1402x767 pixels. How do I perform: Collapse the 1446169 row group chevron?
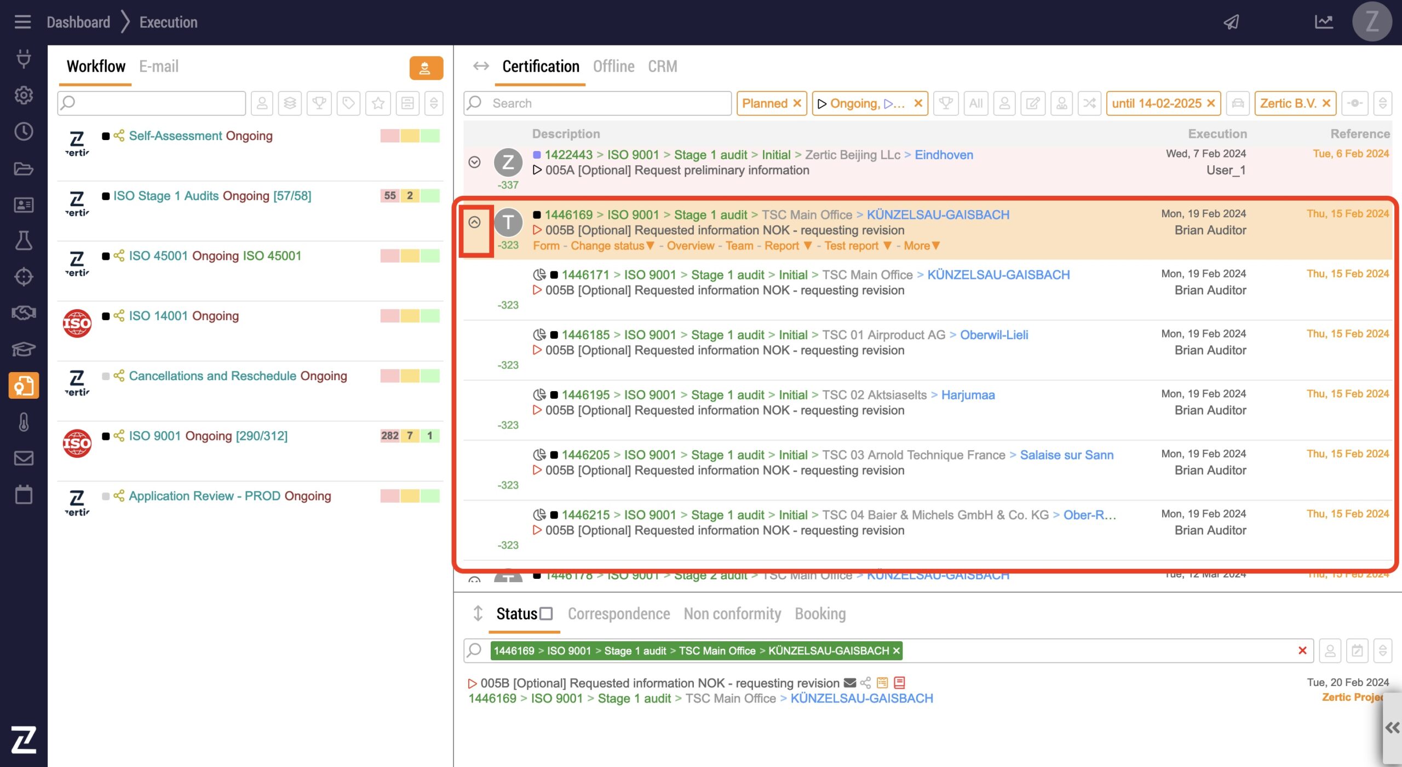(475, 222)
